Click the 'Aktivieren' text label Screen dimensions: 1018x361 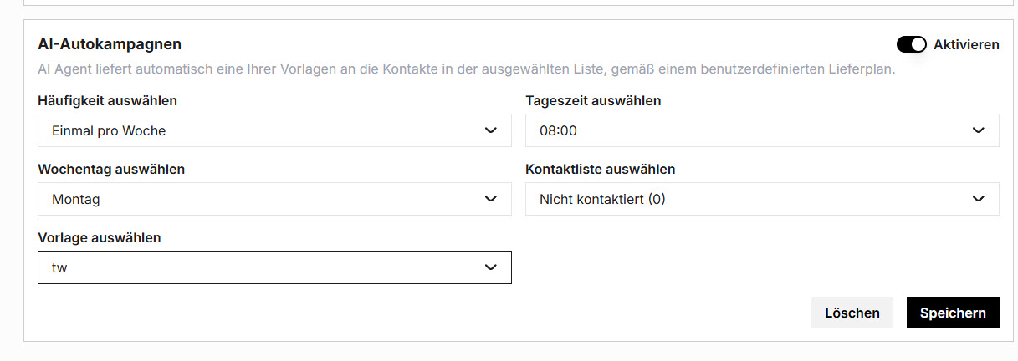point(966,44)
